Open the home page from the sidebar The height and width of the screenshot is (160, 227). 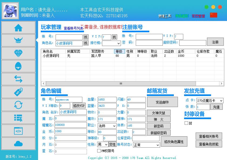[x=18, y=27]
